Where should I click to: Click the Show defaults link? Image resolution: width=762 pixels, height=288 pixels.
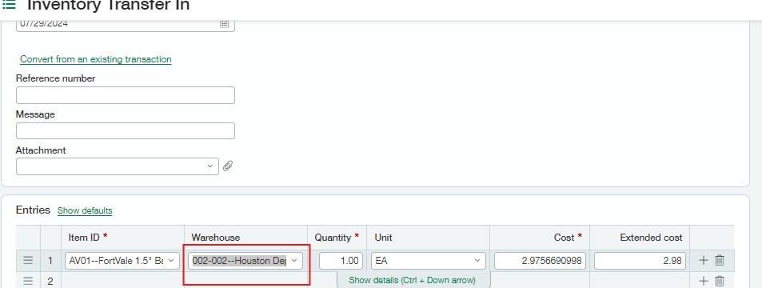85,210
